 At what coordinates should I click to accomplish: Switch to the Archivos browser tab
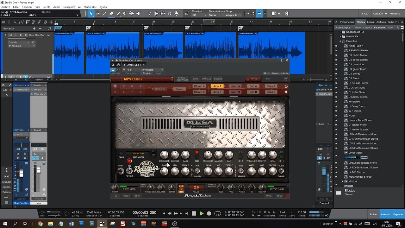point(381,22)
